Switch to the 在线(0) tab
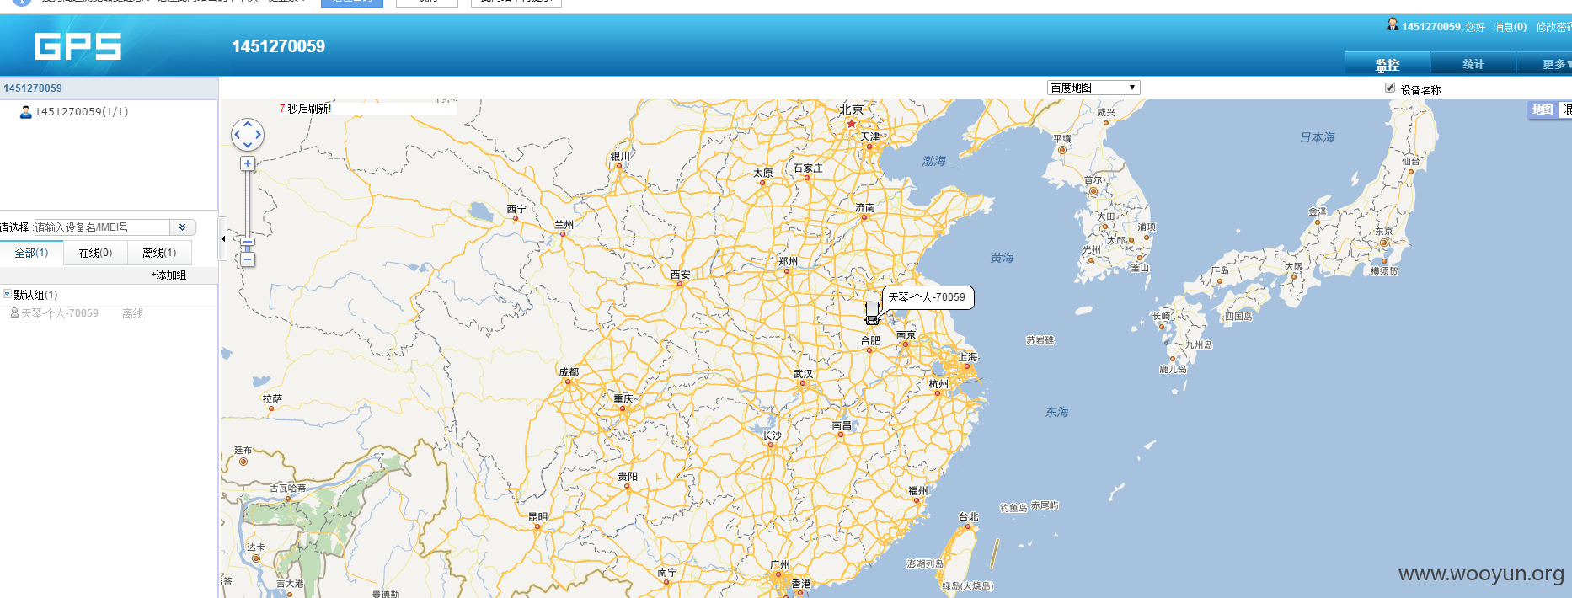1572x598 pixels. tap(95, 253)
